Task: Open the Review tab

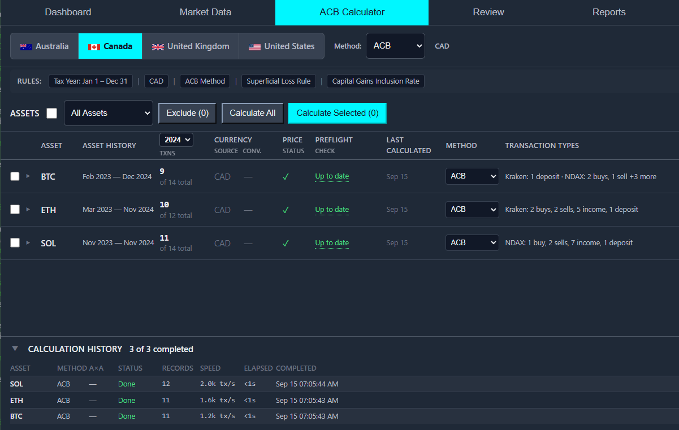Action: pyautogui.click(x=488, y=12)
